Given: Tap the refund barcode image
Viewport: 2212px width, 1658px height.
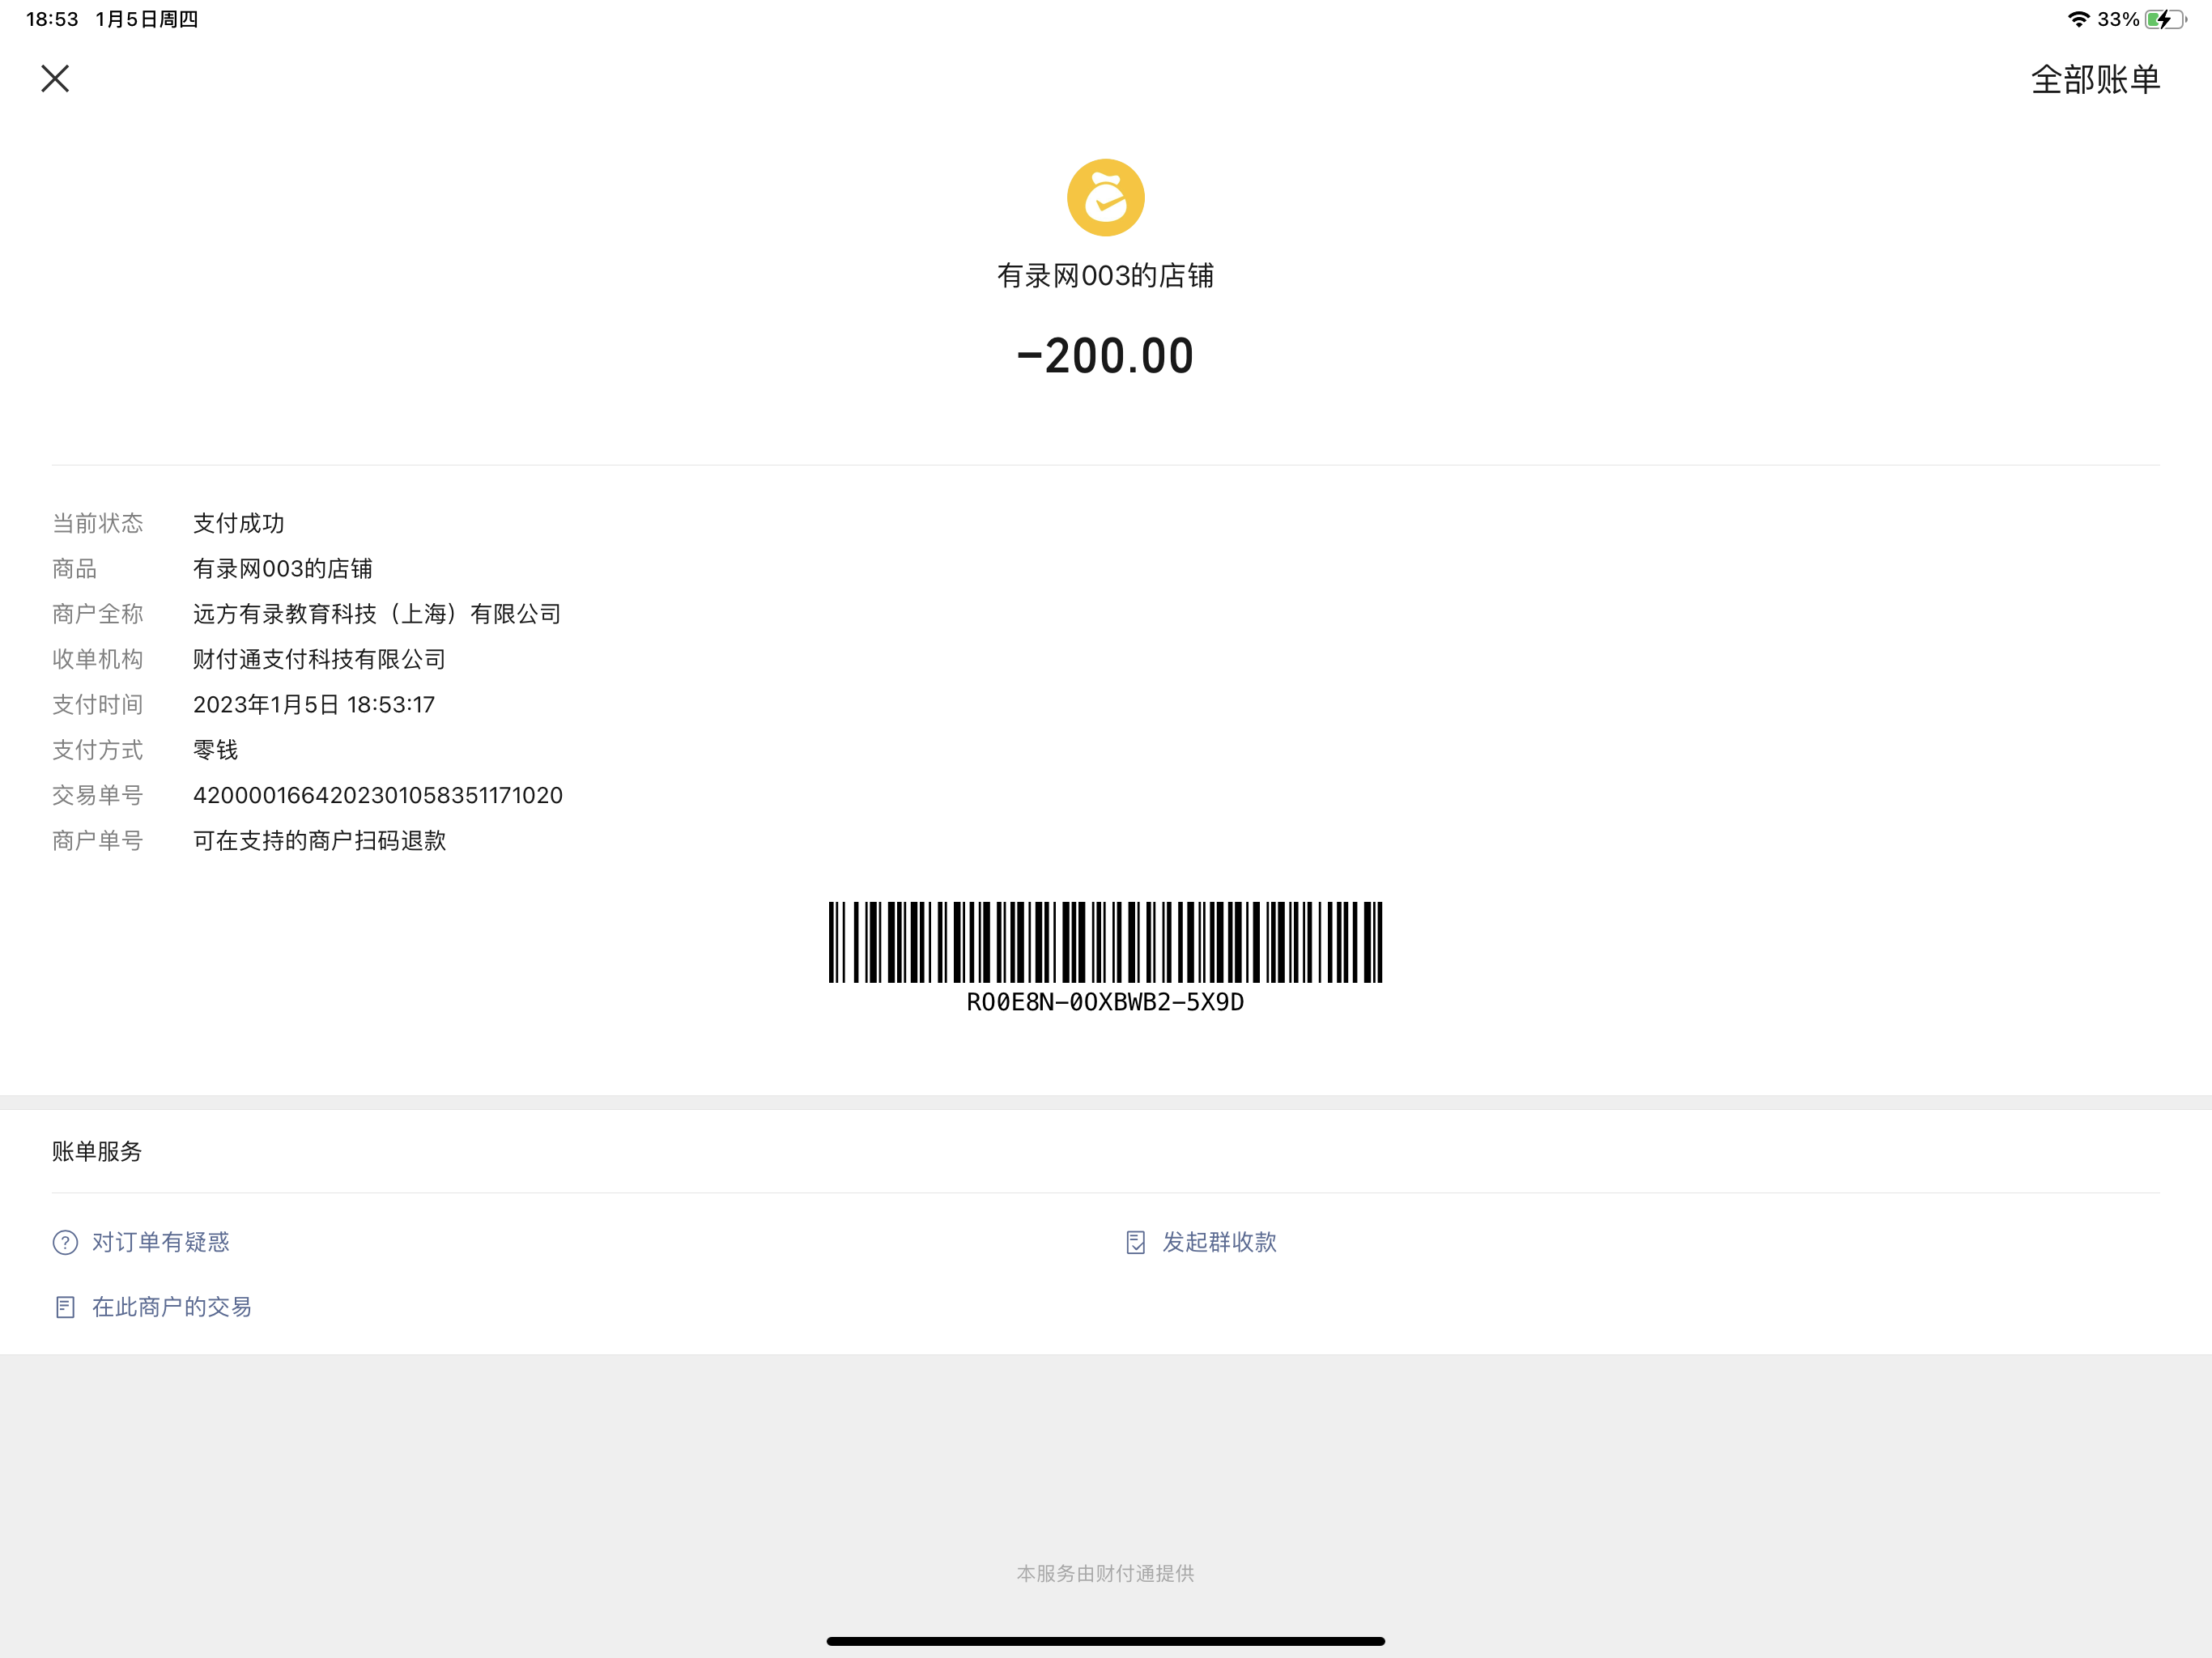Looking at the screenshot, I should click(x=1105, y=942).
